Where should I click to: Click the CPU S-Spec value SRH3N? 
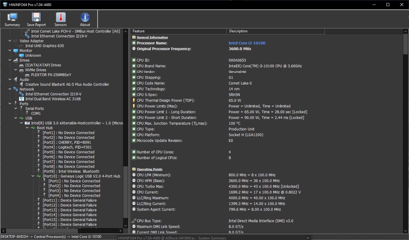tap(235, 95)
